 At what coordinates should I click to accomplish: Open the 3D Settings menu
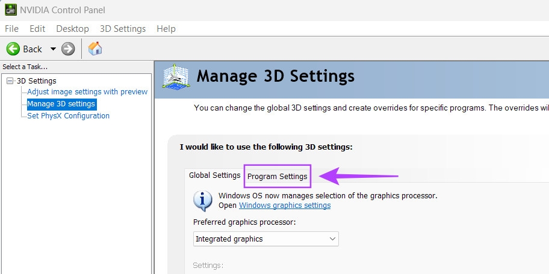[123, 29]
